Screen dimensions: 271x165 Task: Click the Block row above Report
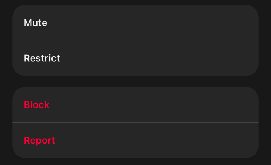tap(135, 105)
